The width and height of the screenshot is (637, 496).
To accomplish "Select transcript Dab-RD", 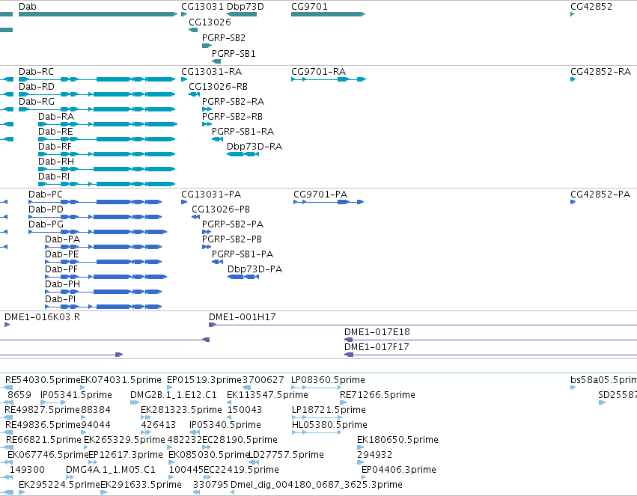I will [97, 94].
